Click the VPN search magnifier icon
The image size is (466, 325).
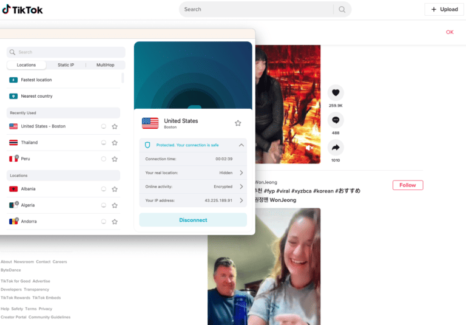click(12, 52)
